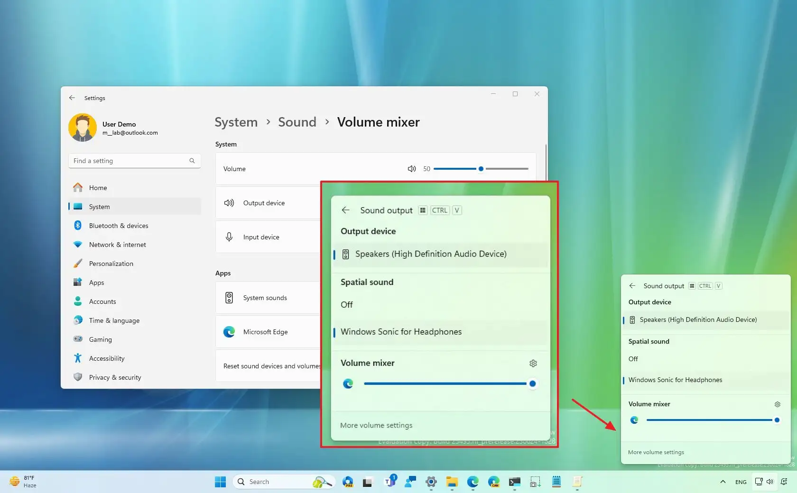This screenshot has width=797, height=493.
Task: Click the User Demo avatar picture
Action: pyautogui.click(x=83, y=128)
